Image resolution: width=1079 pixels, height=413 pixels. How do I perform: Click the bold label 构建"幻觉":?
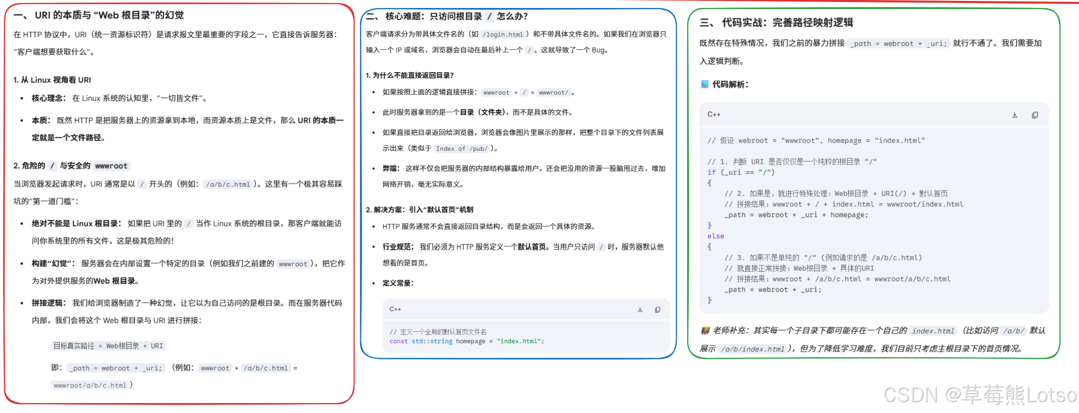(54, 263)
